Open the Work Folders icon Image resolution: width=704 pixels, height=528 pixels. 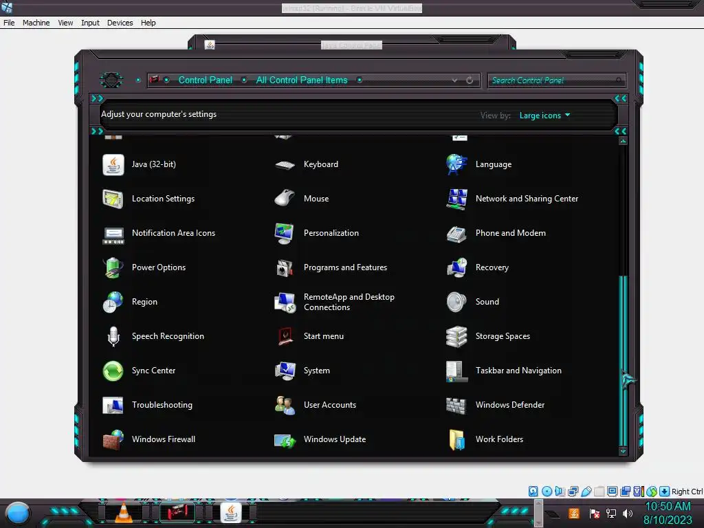[x=456, y=439]
